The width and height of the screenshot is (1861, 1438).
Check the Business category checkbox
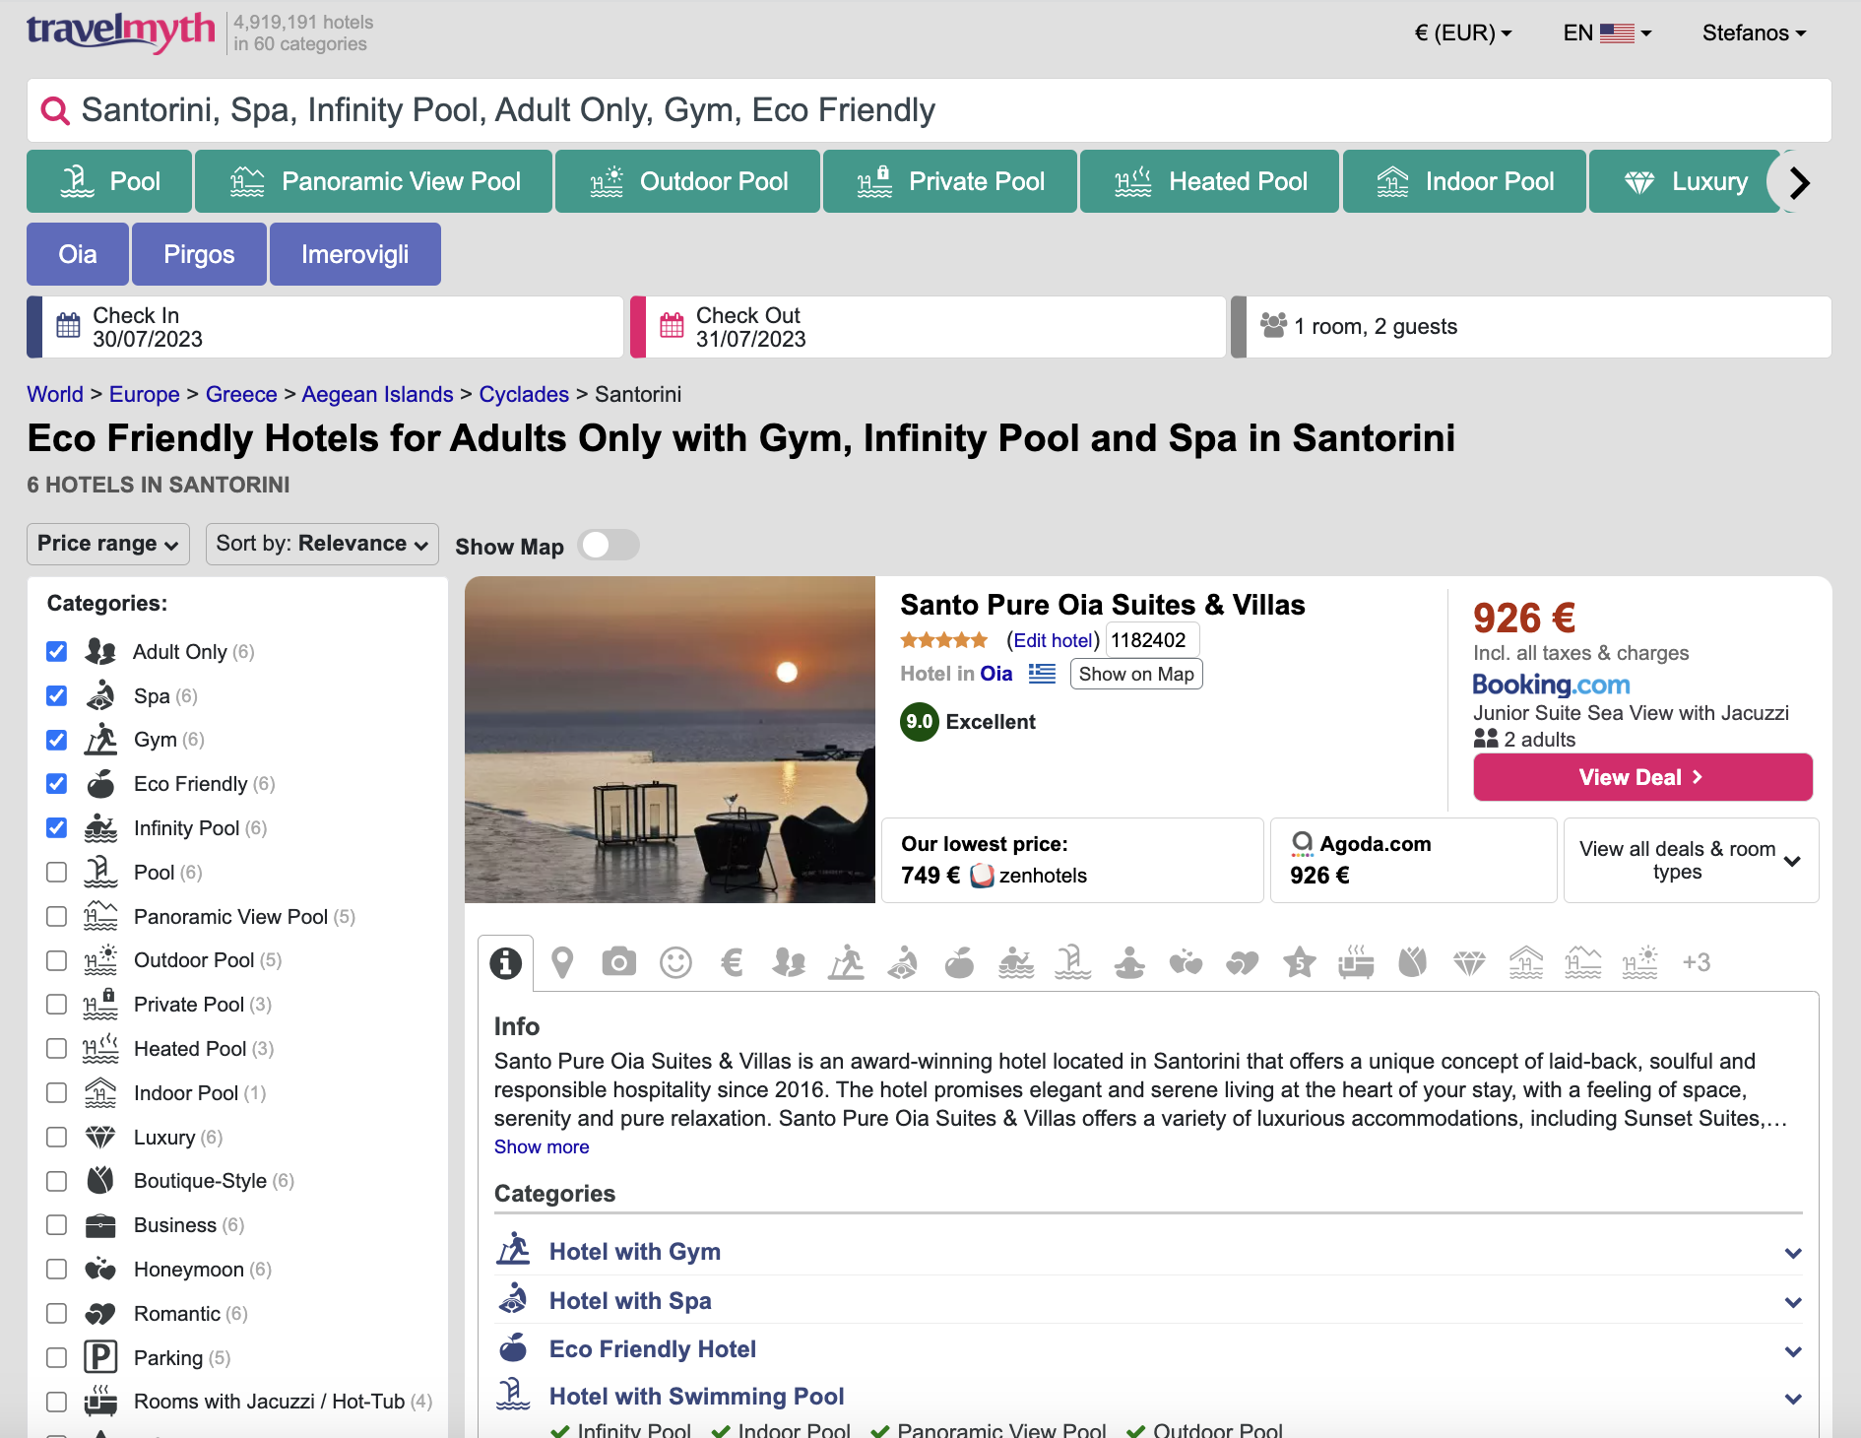57,1225
